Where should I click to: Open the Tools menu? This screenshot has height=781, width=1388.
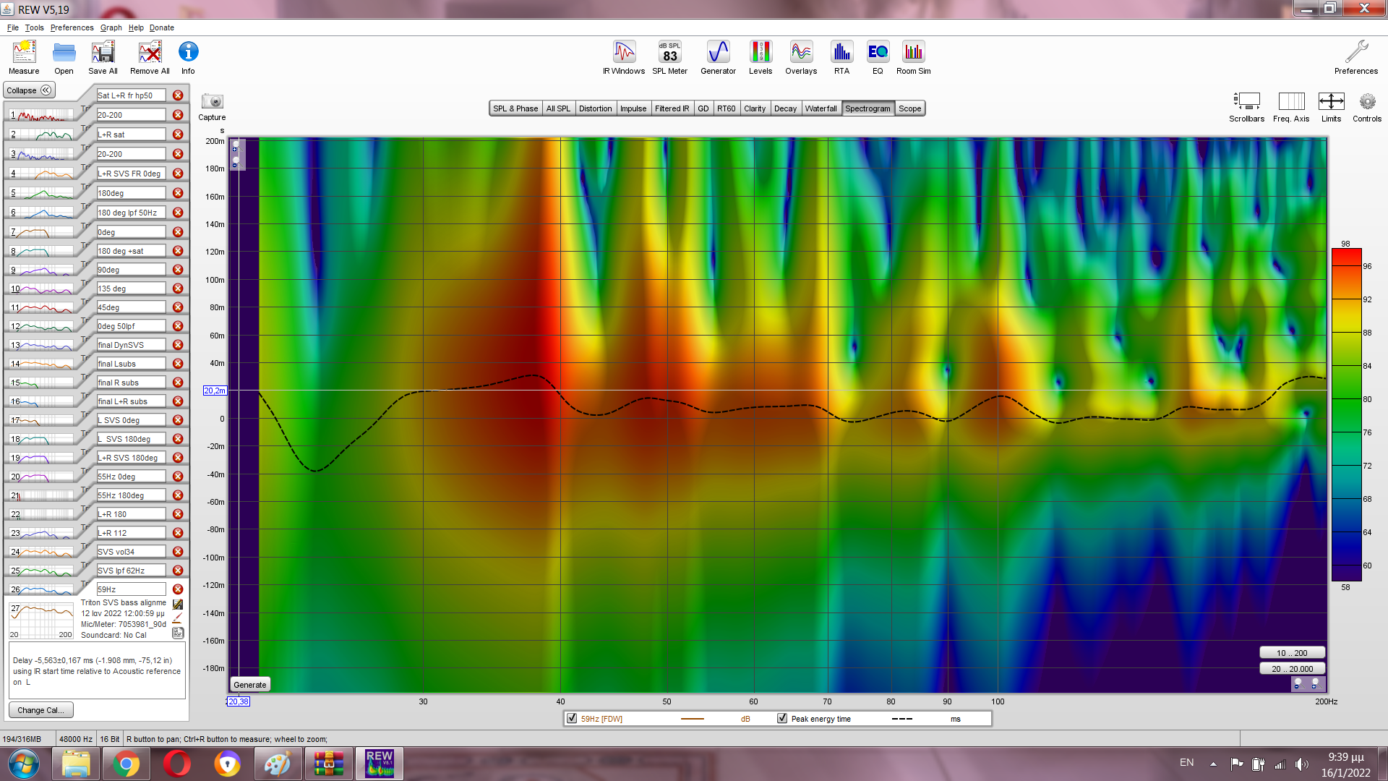point(34,27)
